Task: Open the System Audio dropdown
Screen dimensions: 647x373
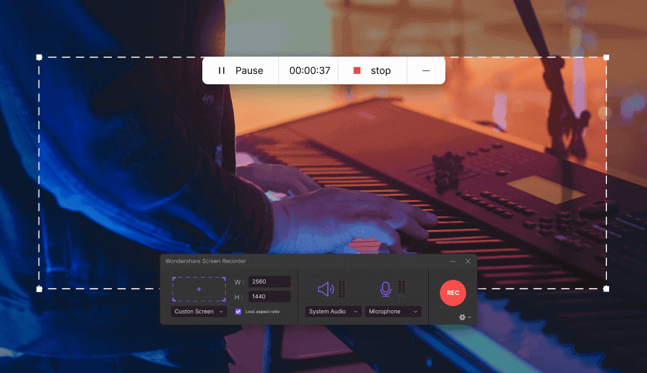Action: 333,312
